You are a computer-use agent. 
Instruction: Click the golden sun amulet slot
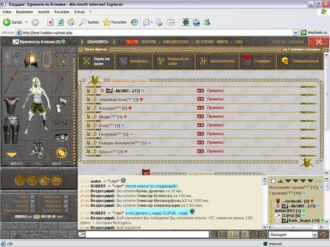click(61, 153)
